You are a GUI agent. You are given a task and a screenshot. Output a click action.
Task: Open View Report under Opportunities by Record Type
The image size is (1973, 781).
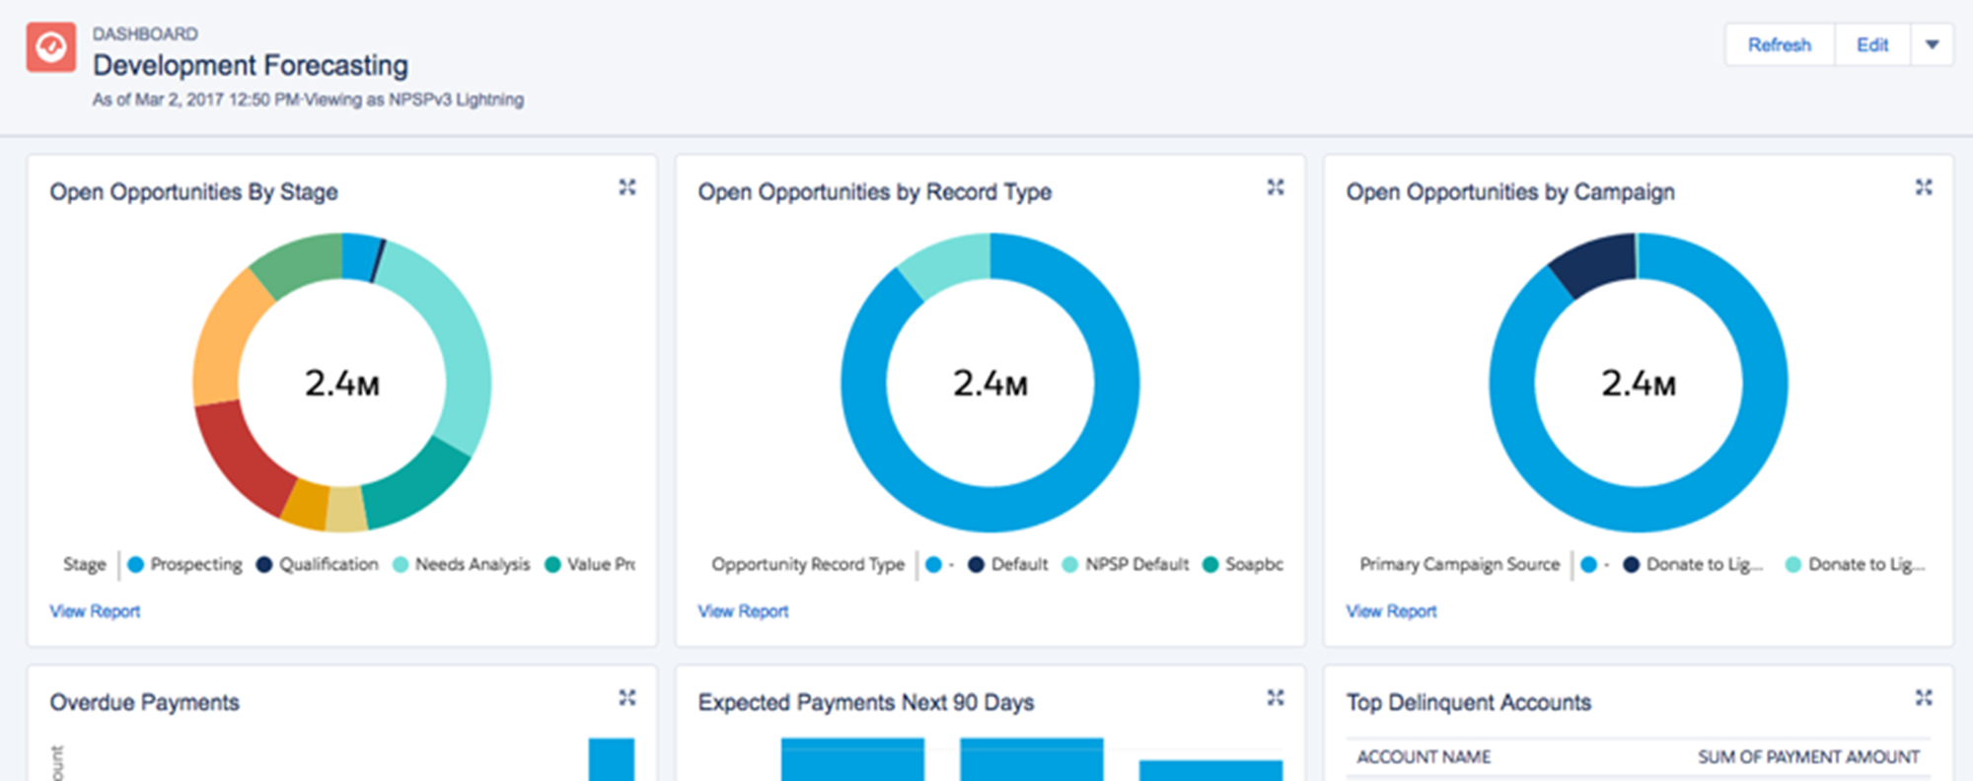pyautogui.click(x=743, y=611)
